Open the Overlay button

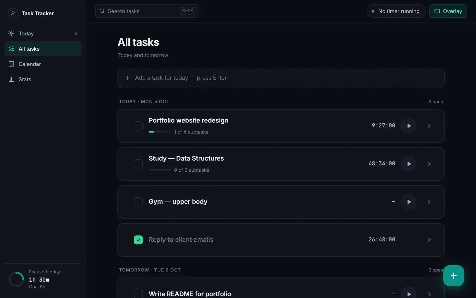[448, 11]
